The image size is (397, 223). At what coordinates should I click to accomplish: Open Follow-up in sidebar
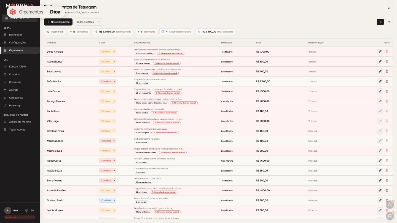(20, 105)
